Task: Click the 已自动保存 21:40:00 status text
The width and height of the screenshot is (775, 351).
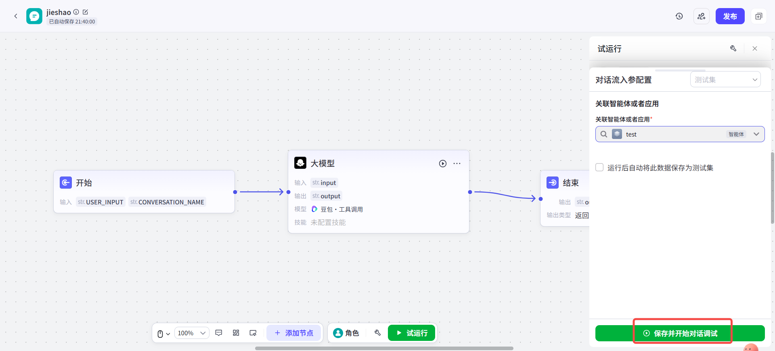Action: (72, 22)
